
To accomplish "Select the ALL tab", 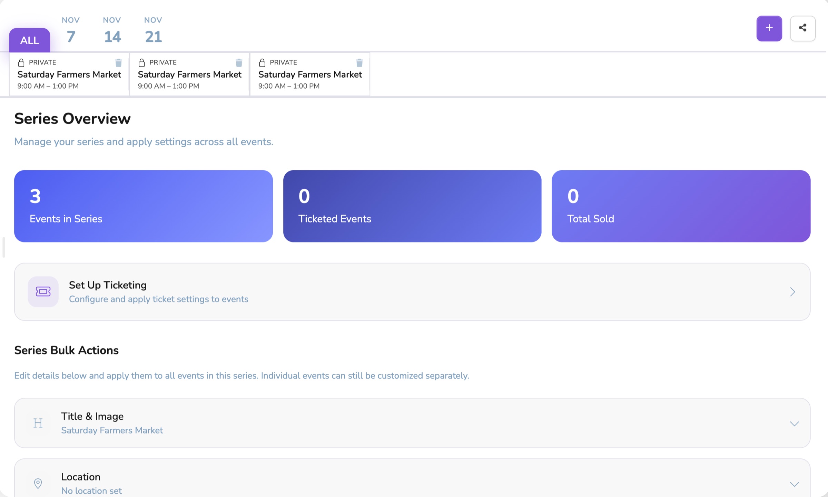I will [30, 40].
